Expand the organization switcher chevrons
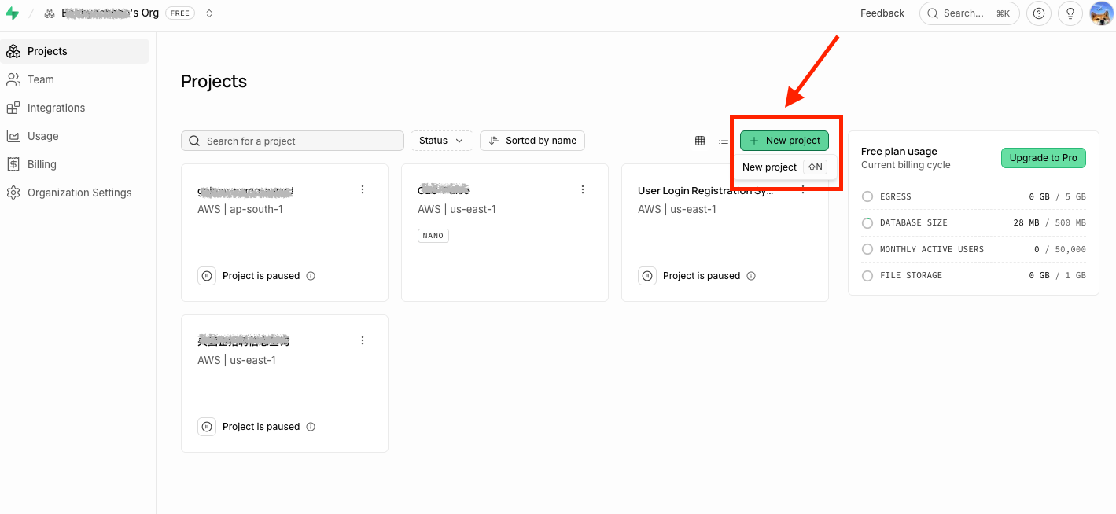 tap(209, 13)
